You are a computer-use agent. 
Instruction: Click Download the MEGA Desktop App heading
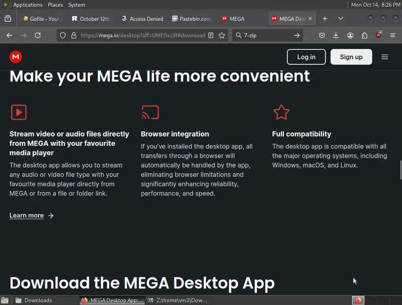click(x=142, y=284)
